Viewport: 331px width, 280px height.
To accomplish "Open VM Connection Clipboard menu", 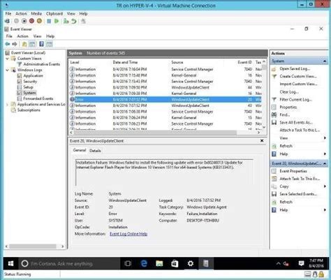I will coord(54,14).
